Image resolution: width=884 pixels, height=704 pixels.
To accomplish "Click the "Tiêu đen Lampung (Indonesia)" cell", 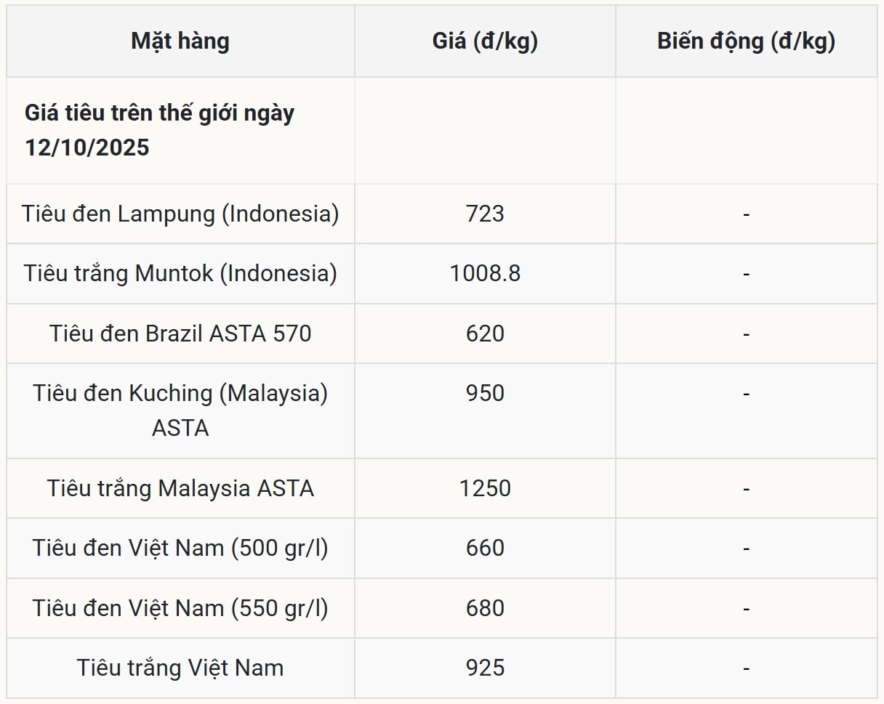I will click(180, 214).
